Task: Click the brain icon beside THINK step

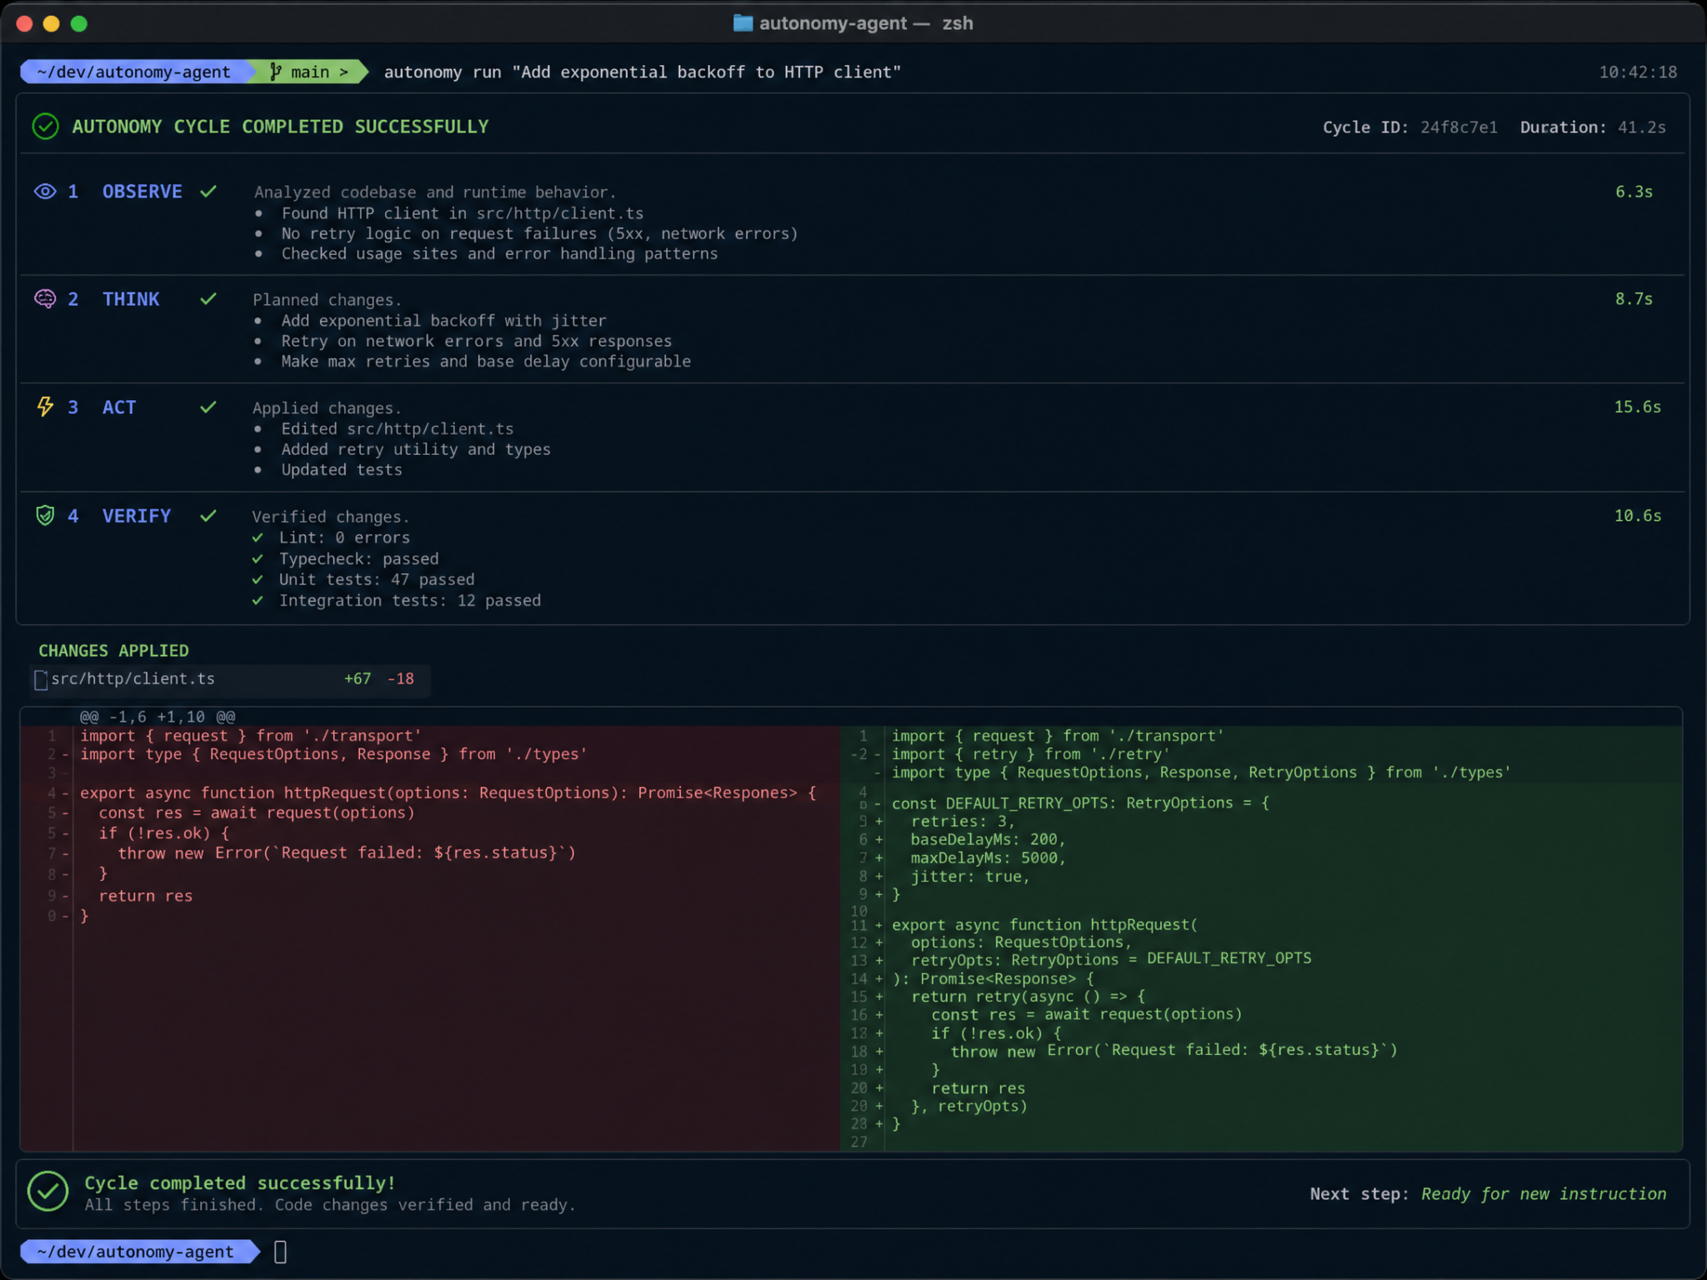Action: (45, 299)
